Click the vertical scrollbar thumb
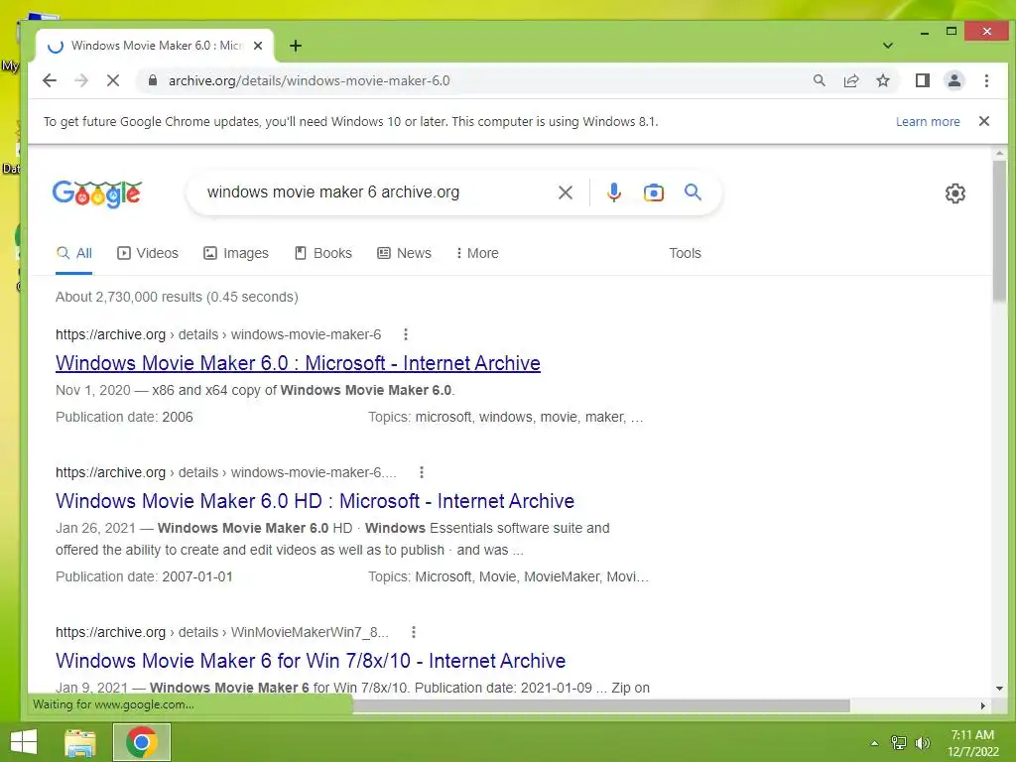This screenshot has width=1016, height=762. pos(999,232)
